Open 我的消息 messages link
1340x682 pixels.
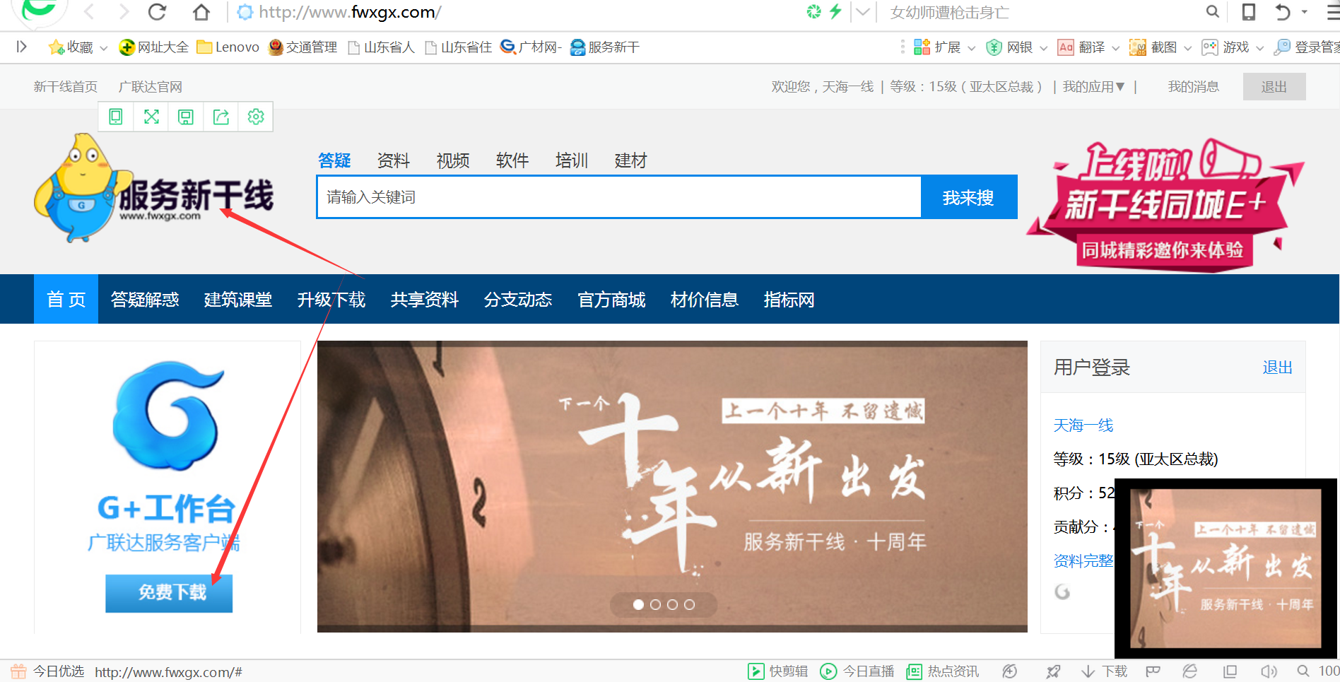tap(1194, 86)
